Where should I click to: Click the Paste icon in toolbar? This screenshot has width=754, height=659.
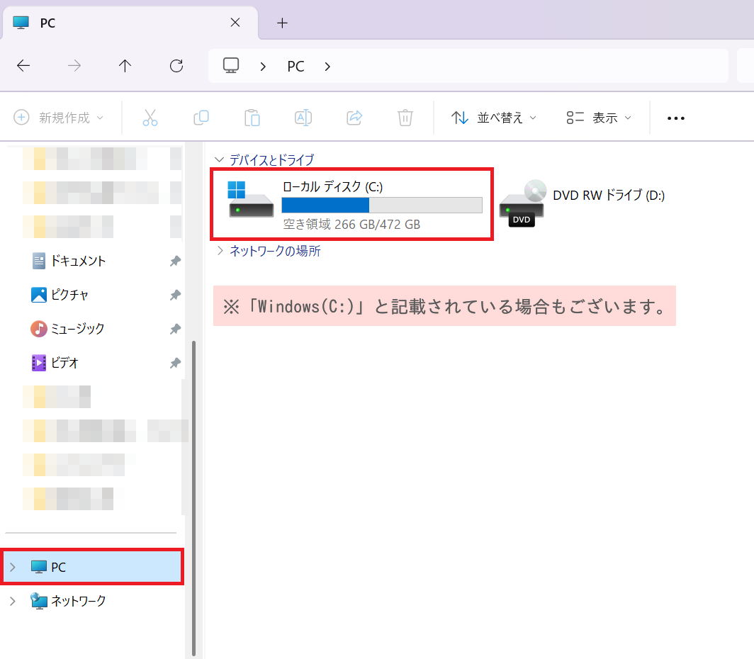pyautogui.click(x=252, y=118)
